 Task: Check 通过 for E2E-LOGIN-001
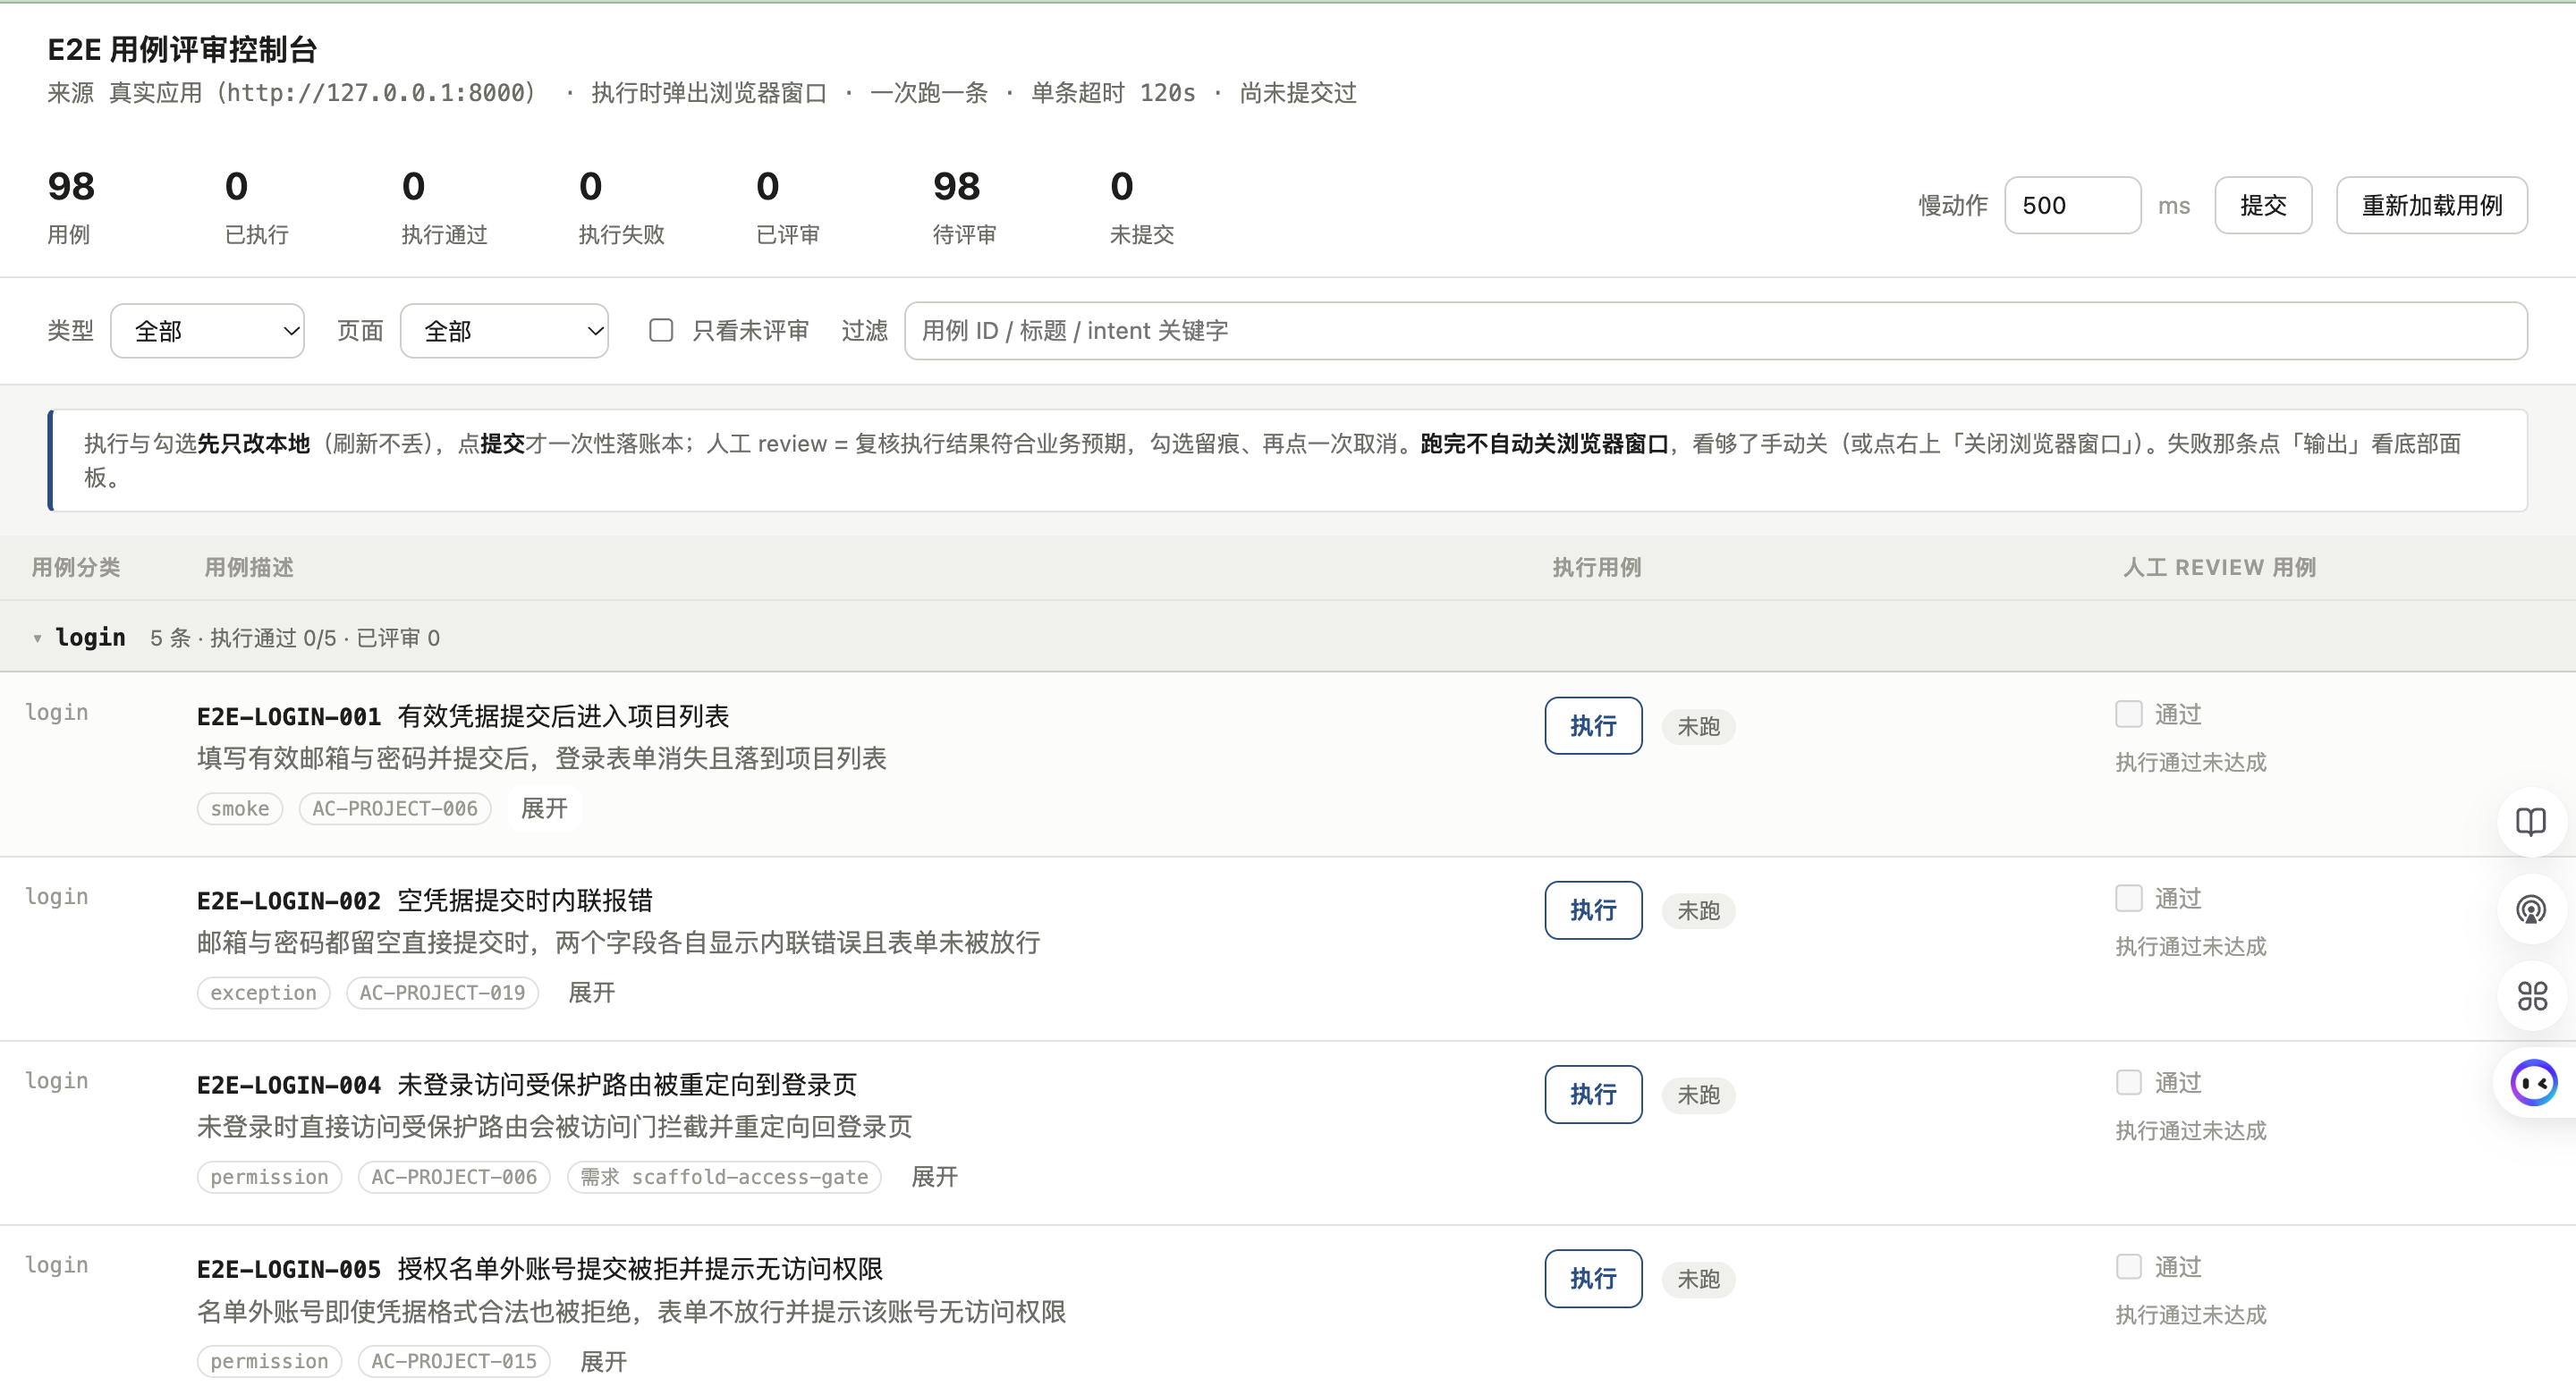2128,714
